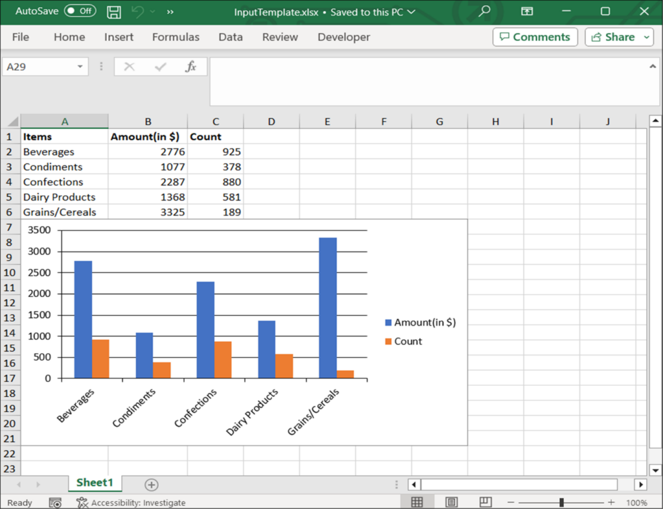Click Accessibility: Investigate status item
663x509 pixels.
pos(131,503)
